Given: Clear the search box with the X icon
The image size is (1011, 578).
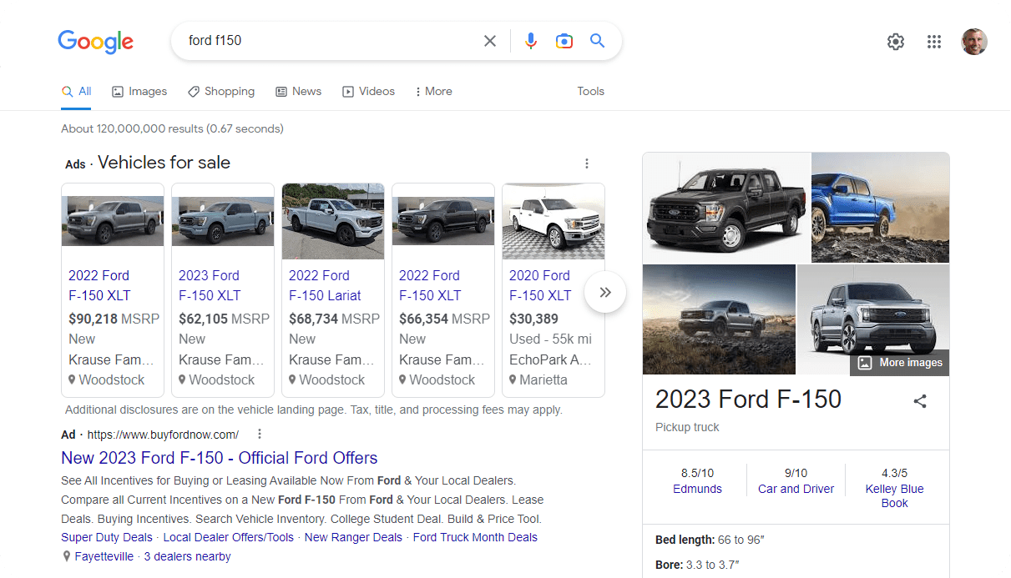Looking at the screenshot, I should click(490, 40).
